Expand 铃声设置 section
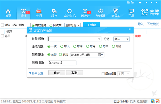This screenshot has width=161, height=104. pos(36,73)
